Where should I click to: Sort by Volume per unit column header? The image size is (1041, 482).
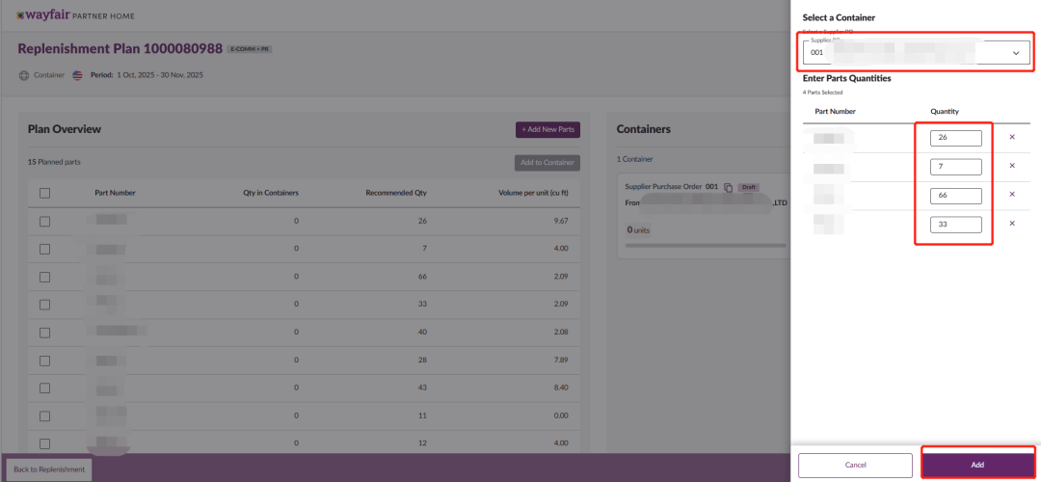[535, 193]
